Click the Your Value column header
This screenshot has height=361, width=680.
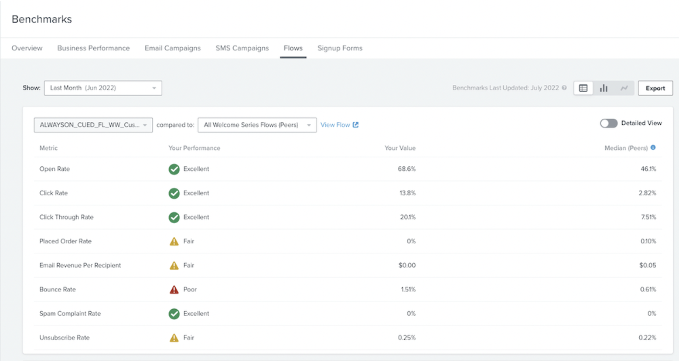click(x=400, y=148)
